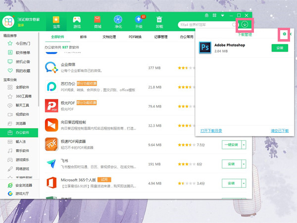Screen dimensions: 297x223
Task: Open 升级 upgrade icon with badge
Action: [x=139, y=21]
